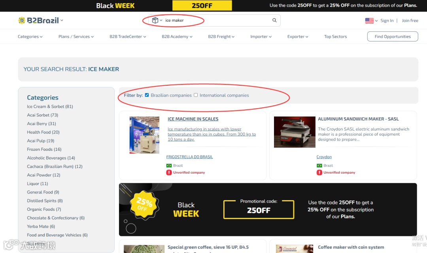427x253 pixels.
Task: Check the International companies filter
Action: (x=196, y=95)
